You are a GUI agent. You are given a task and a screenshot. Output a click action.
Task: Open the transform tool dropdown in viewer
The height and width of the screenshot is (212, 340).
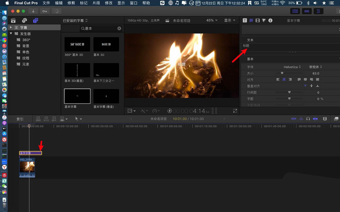[x=131, y=111]
